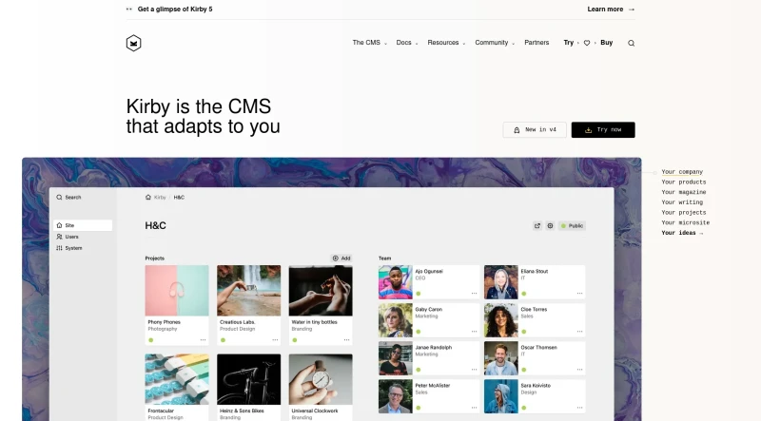Expand The CMS dropdown menu
Viewport: 761px width, 421px height.
pyautogui.click(x=370, y=43)
